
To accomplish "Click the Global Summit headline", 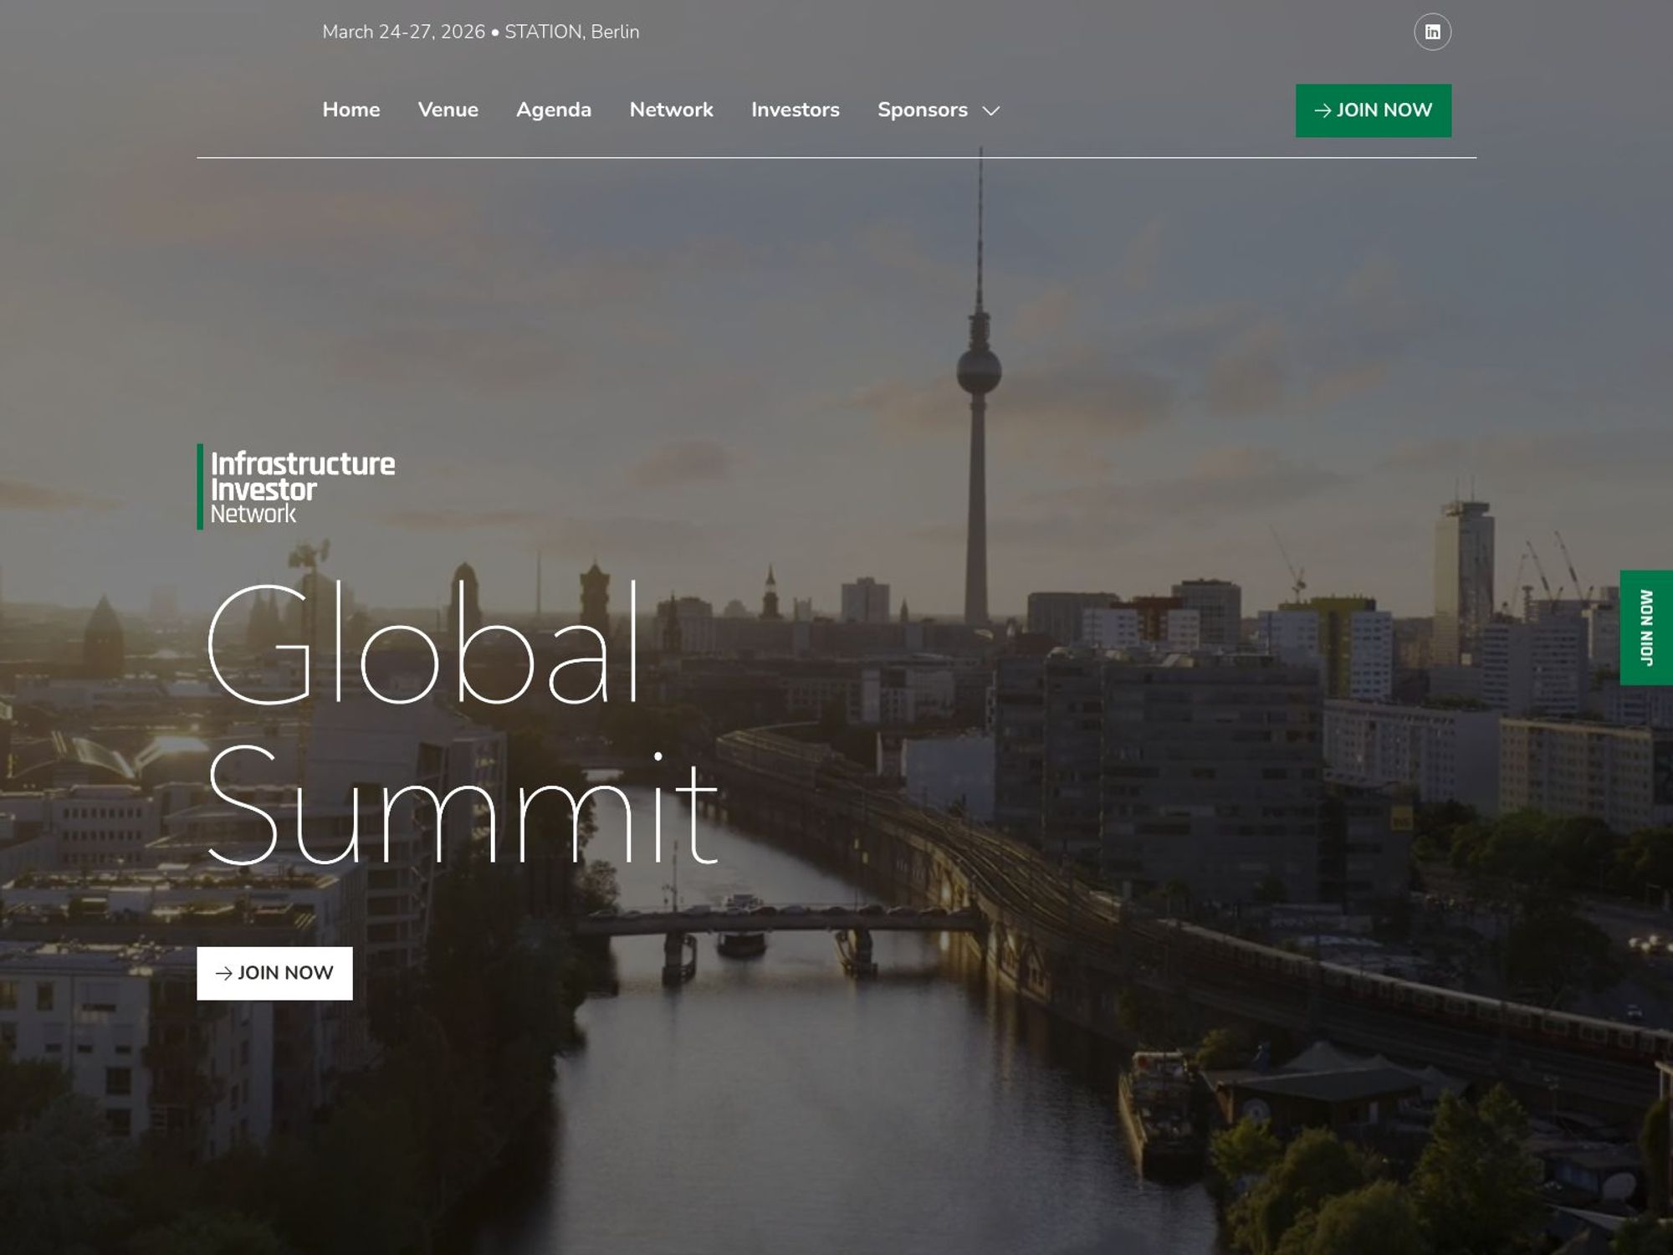I will 462,724.
